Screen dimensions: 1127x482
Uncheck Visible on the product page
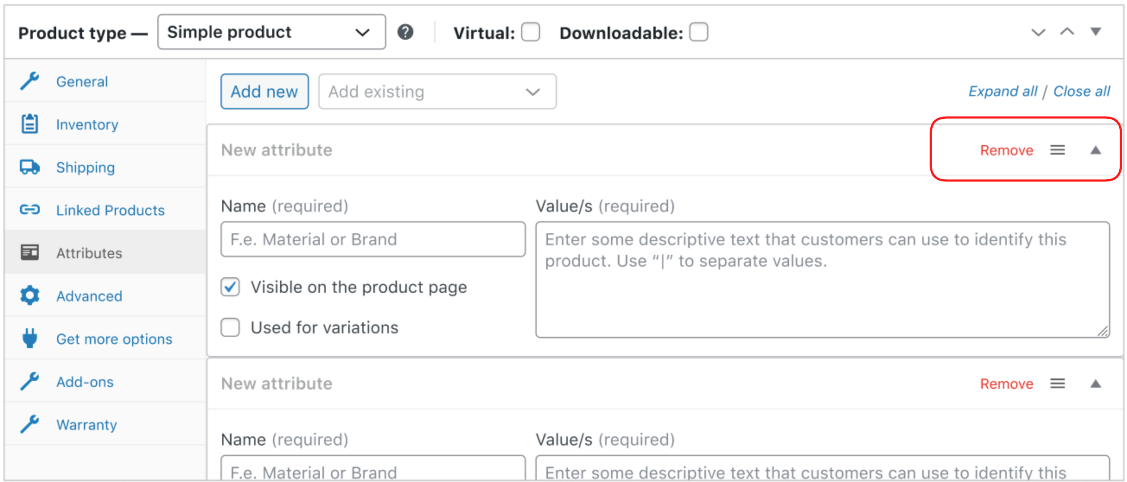point(230,287)
